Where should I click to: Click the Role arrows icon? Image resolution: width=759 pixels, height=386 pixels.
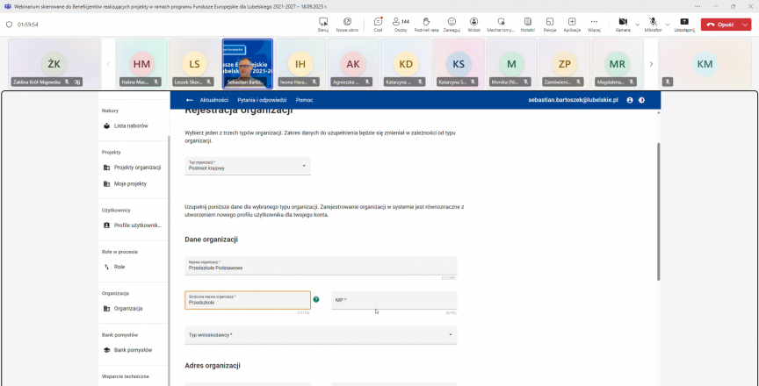(106, 268)
